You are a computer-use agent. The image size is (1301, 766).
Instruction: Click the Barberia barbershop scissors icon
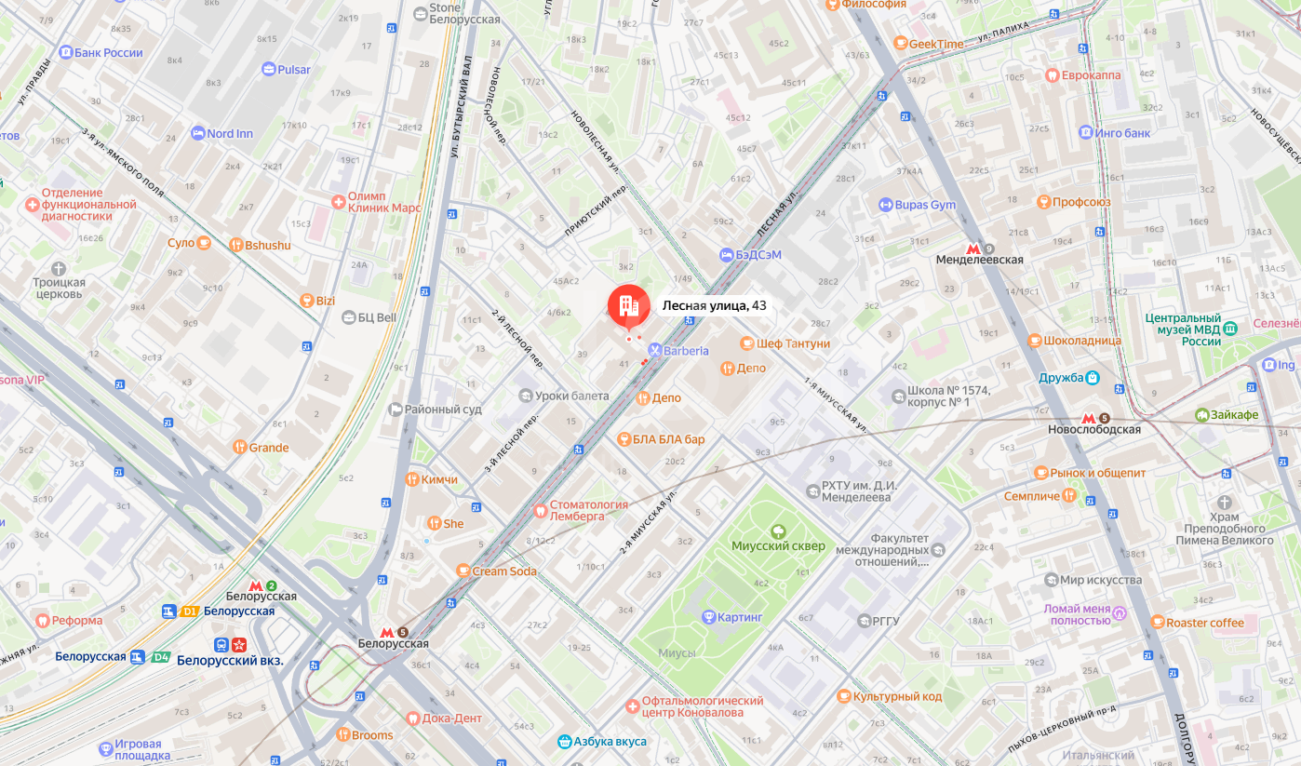tap(655, 351)
